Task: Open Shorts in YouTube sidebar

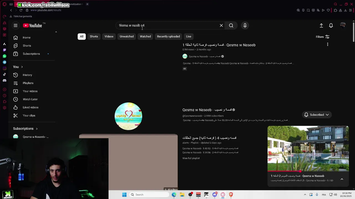Action: [x=33, y=46]
